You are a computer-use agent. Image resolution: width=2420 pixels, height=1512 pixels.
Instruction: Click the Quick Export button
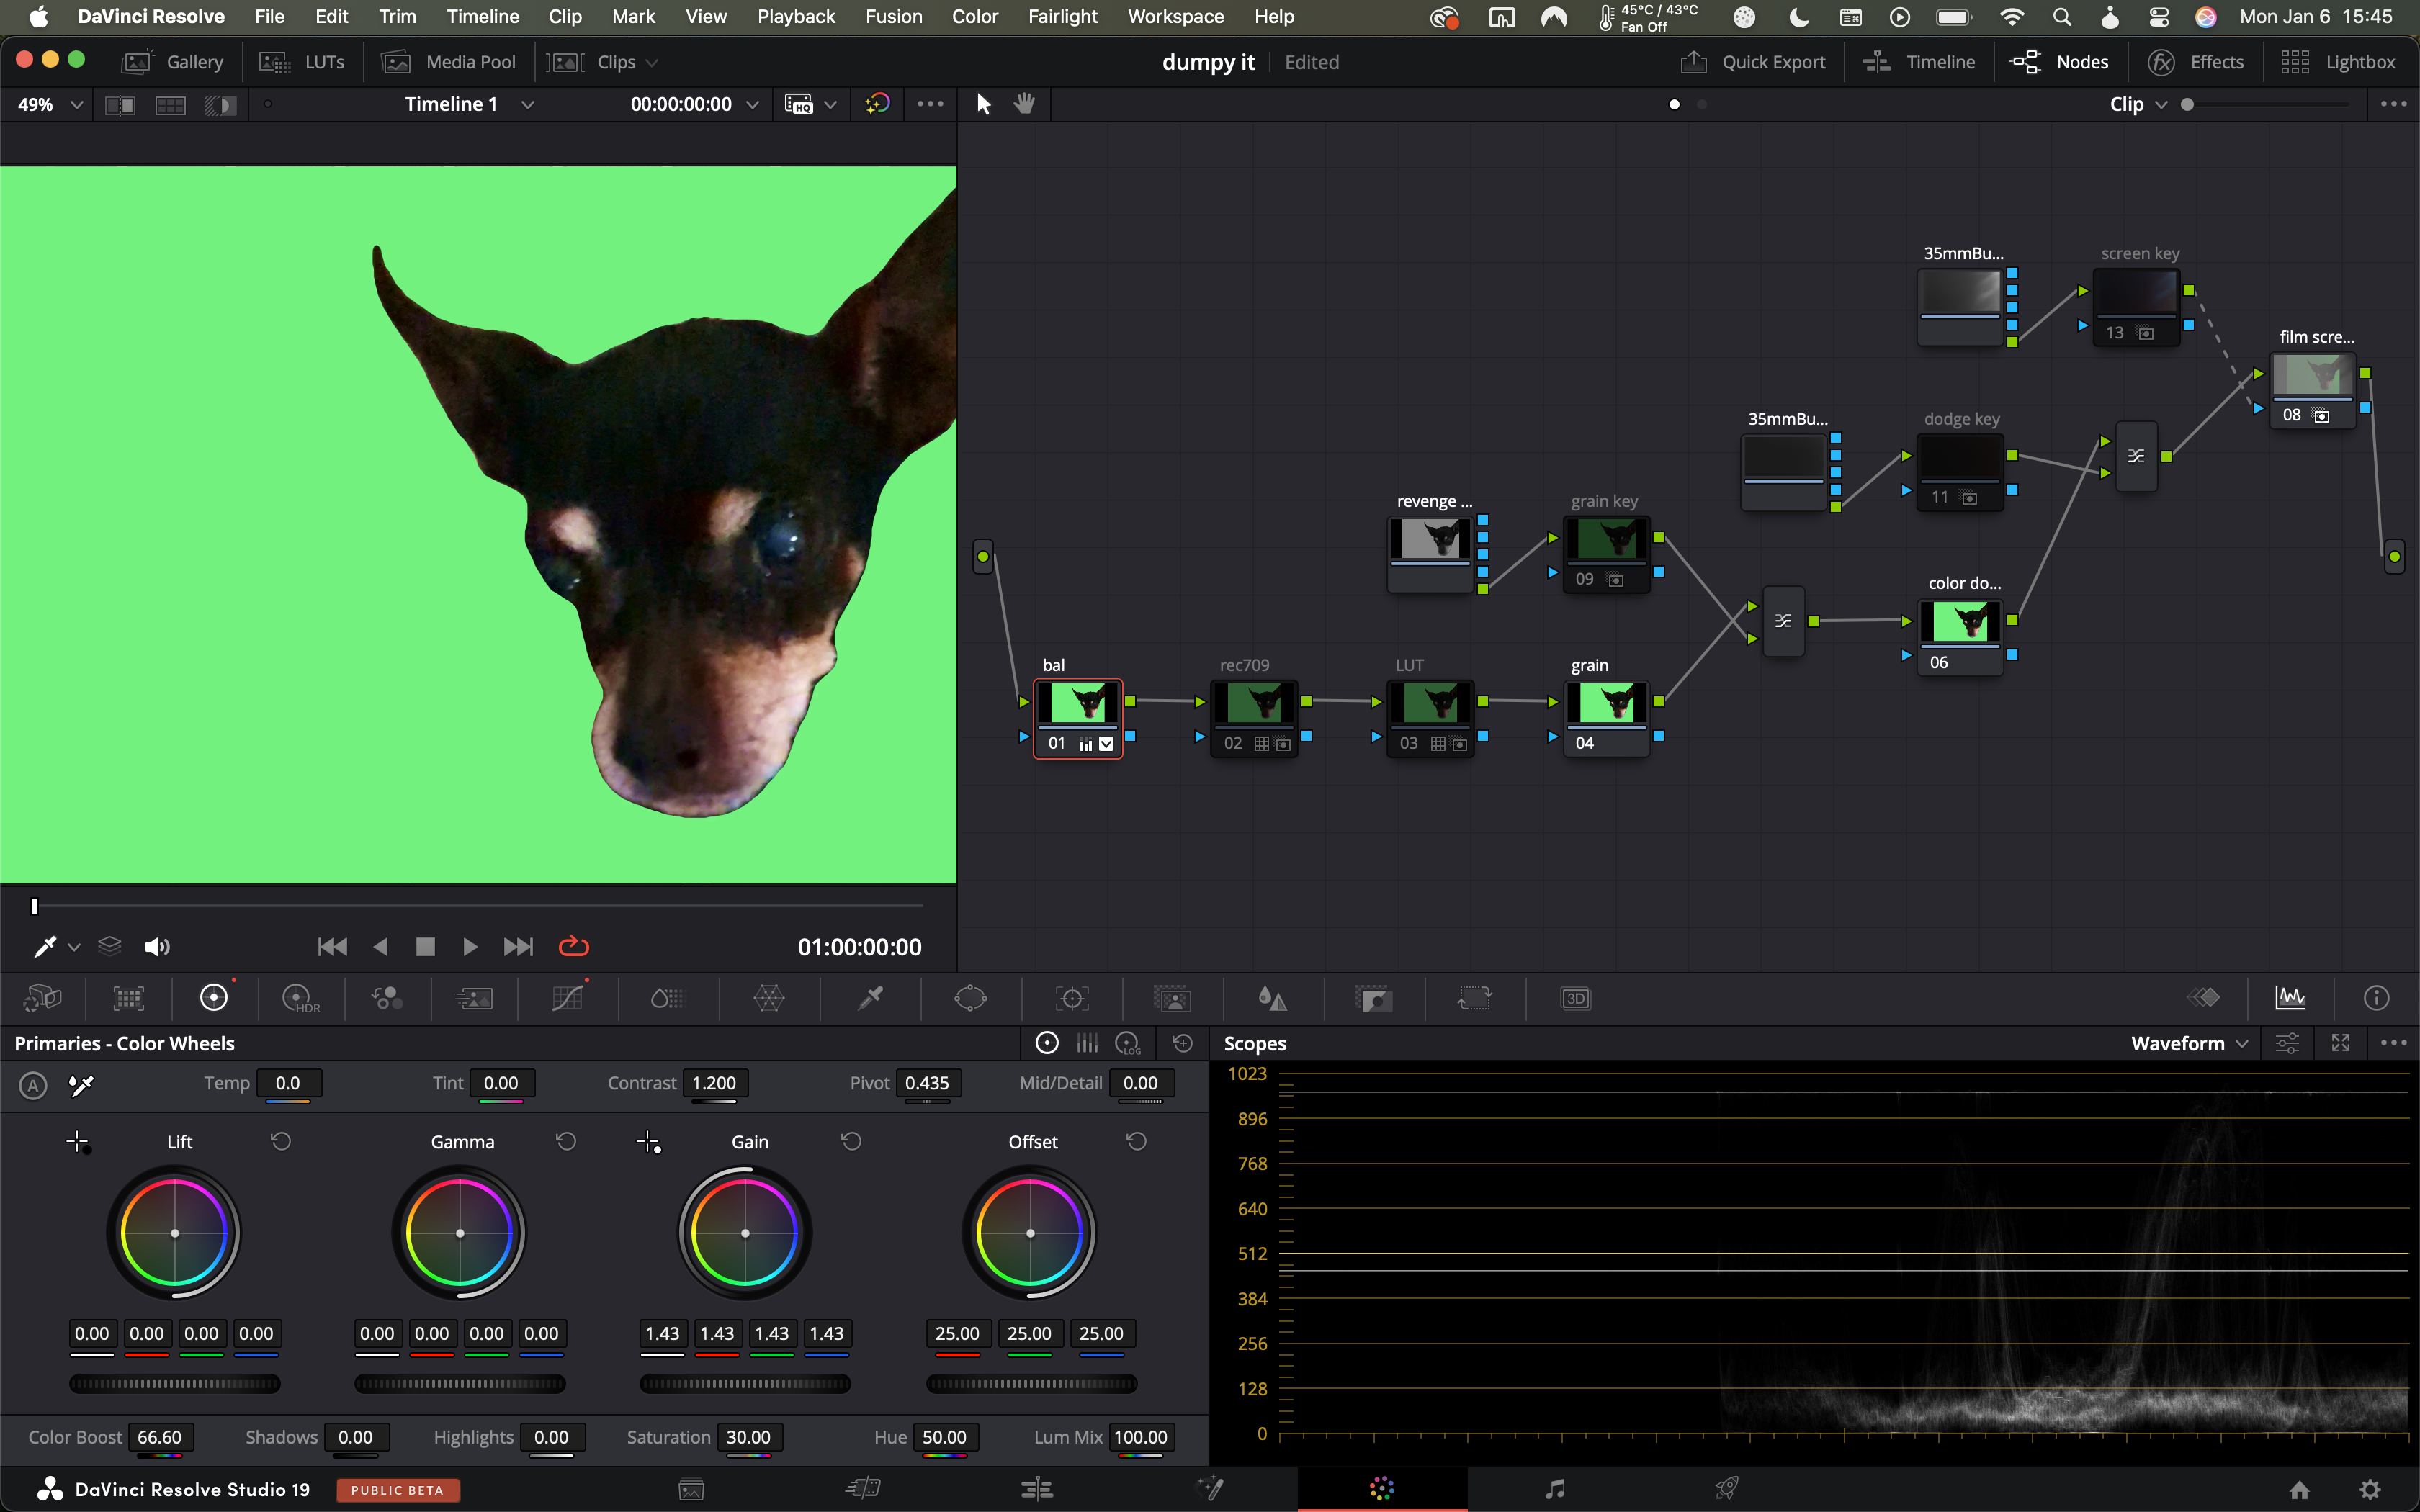point(1752,62)
